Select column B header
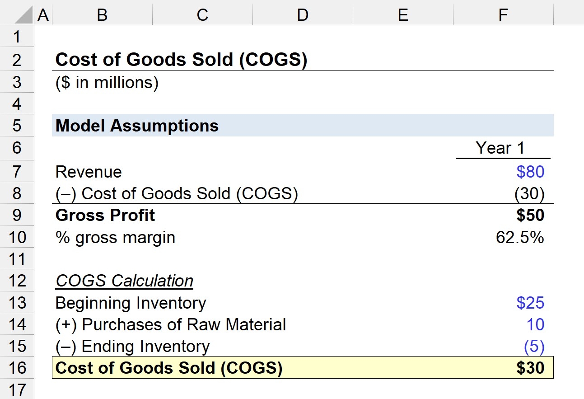The height and width of the screenshot is (399, 584). pos(102,15)
